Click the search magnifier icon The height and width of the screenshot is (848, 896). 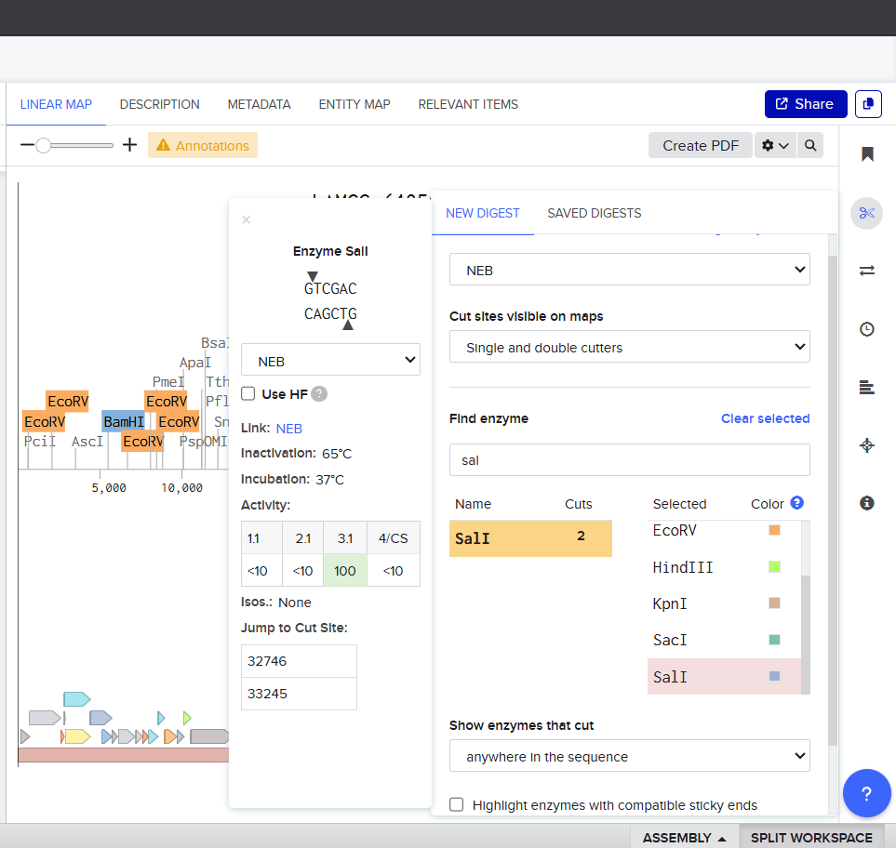[x=810, y=146]
